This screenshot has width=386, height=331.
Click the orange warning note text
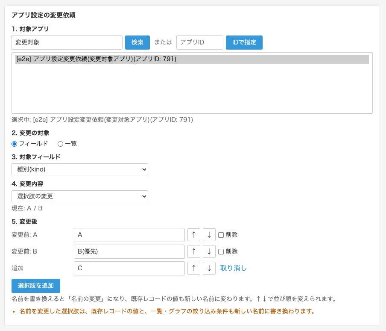[x=167, y=311]
